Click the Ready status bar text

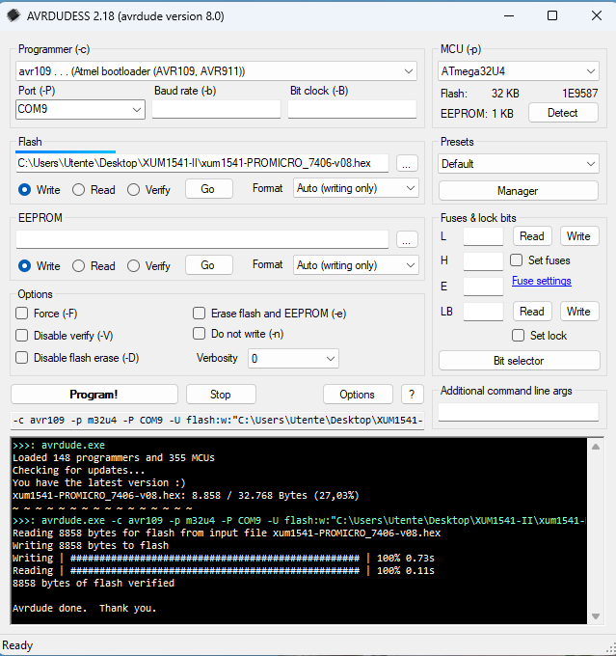(17, 645)
